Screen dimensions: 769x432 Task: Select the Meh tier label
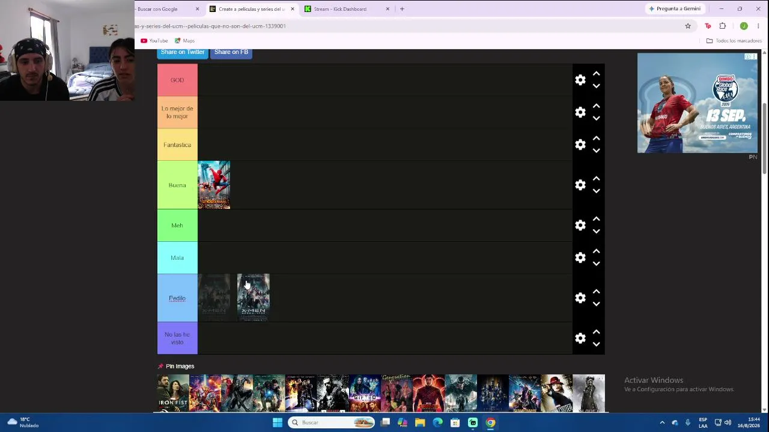pos(177,226)
